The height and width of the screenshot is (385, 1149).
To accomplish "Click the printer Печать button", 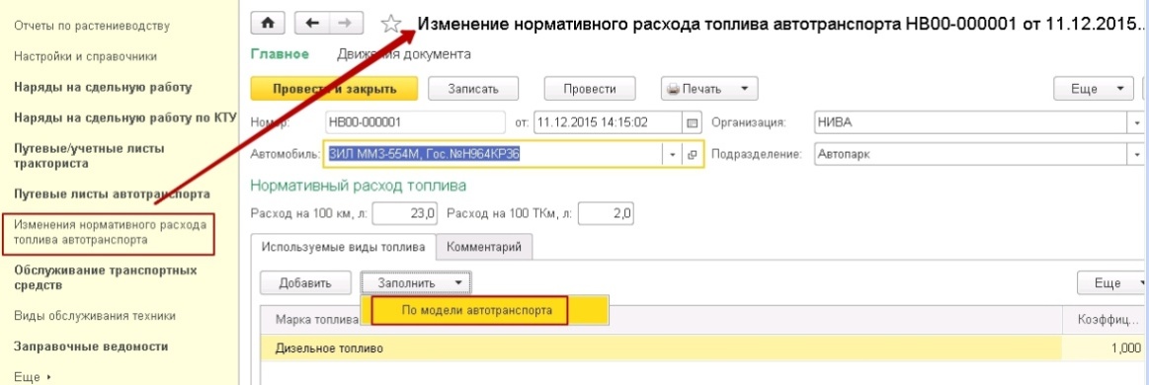I will [709, 89].
